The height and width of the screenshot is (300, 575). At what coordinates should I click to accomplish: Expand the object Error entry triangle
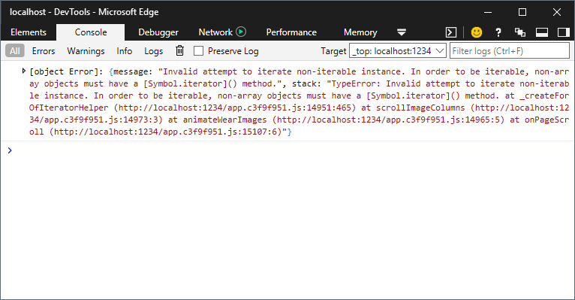(x=23, y=71)
